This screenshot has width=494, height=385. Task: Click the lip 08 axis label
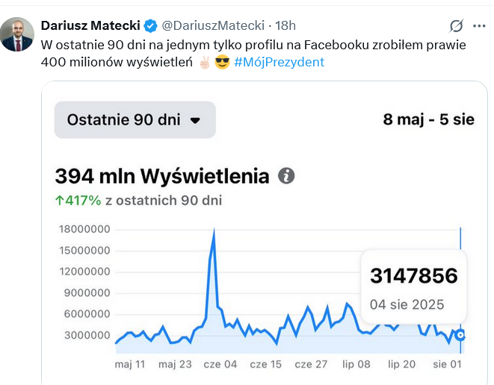point(355,364)
